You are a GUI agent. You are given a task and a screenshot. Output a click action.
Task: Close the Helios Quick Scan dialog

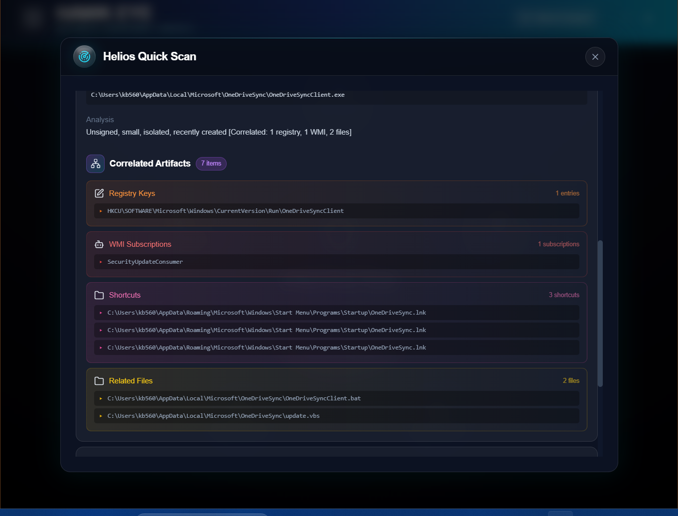click(595, 57)
